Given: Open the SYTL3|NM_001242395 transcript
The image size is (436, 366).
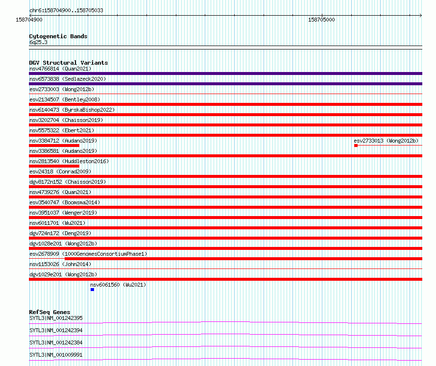Looking at the screenshot, I should [x=56, y=318].
